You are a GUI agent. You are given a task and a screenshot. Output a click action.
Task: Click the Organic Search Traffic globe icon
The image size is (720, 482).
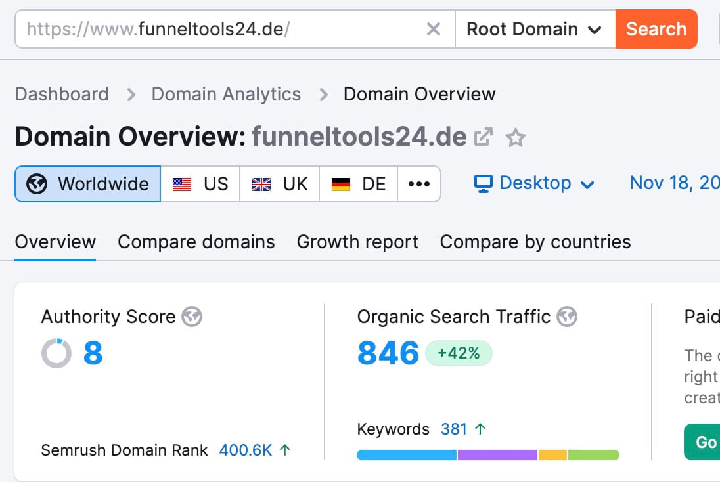566,317
